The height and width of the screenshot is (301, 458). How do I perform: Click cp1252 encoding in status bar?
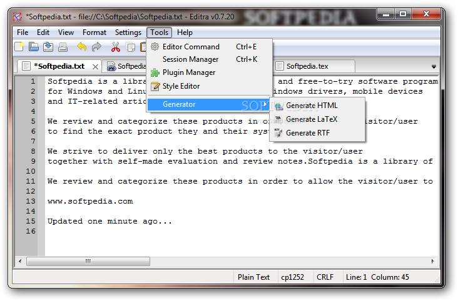(292, 277)
